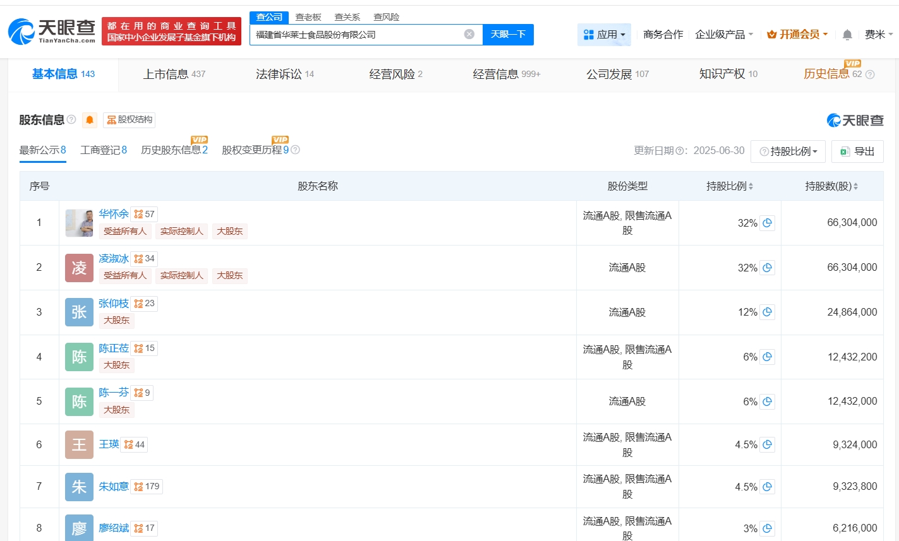Click the 应用 grid icon

tap(588, 35)
